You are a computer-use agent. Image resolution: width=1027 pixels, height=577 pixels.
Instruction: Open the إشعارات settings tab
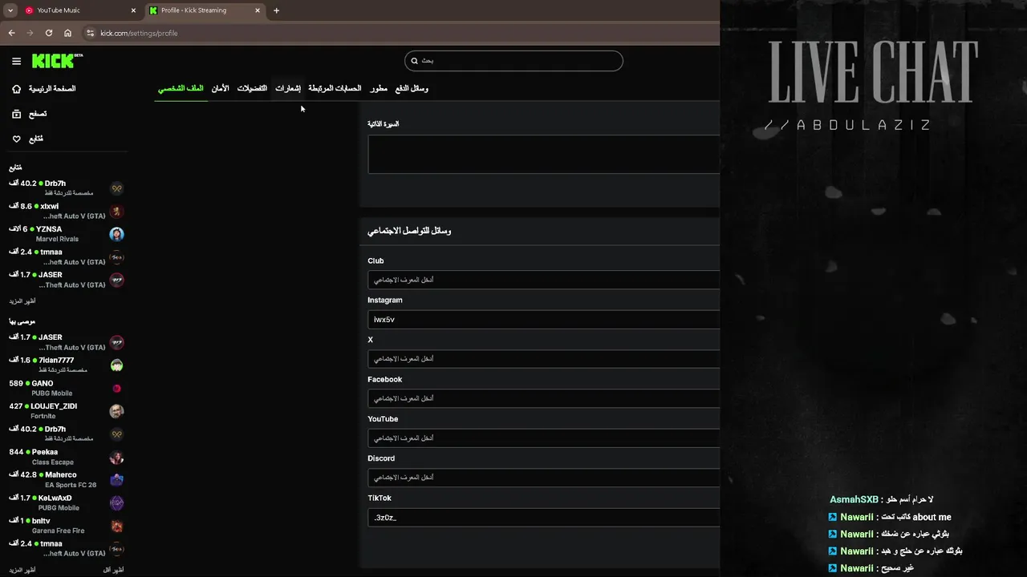click(x=288, y=88)
